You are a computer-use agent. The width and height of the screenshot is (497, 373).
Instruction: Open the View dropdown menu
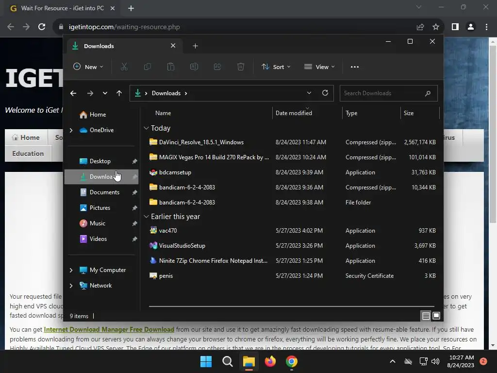click(x=319, y=67)
